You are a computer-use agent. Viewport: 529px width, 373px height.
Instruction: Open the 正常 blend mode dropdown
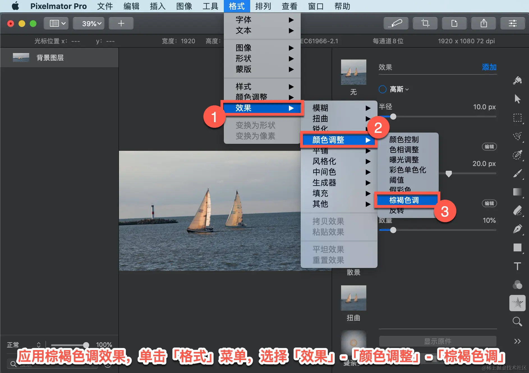click(24, 345)
